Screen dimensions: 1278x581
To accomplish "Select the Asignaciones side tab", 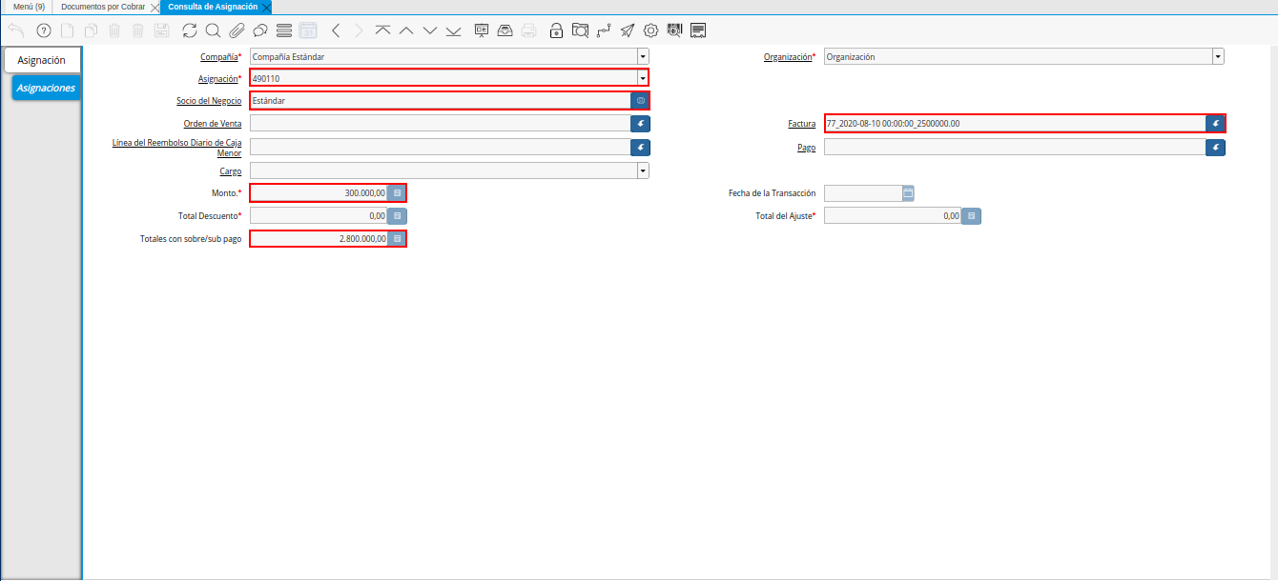I will tap(46, 88).
